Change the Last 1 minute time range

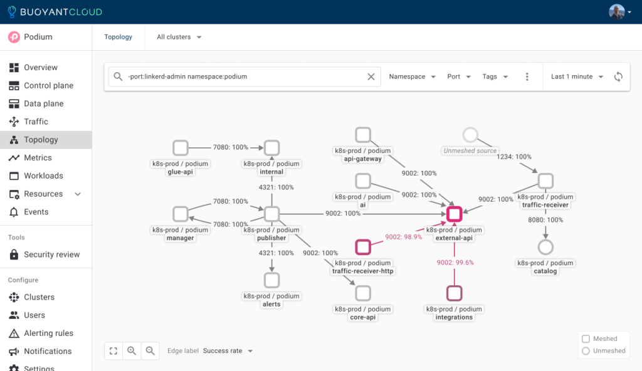pyautogui.click(x=577, y=76)
